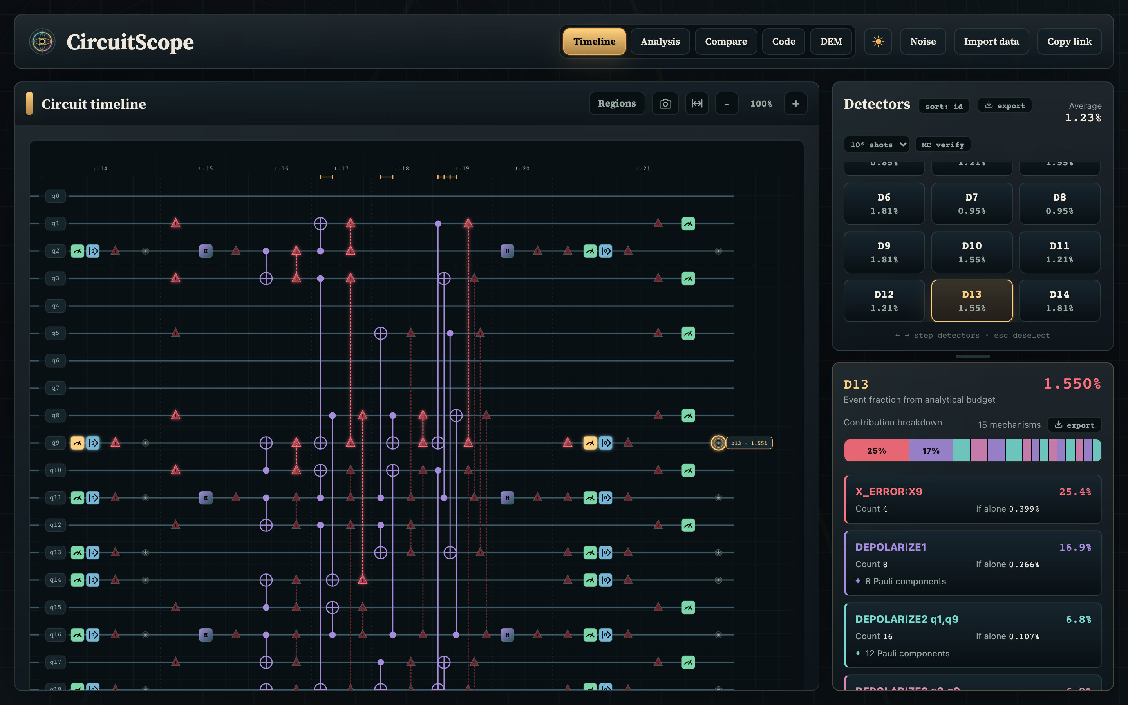Run MC verify
Viewport: 1128px width, 705px height.
coord(942,145)
